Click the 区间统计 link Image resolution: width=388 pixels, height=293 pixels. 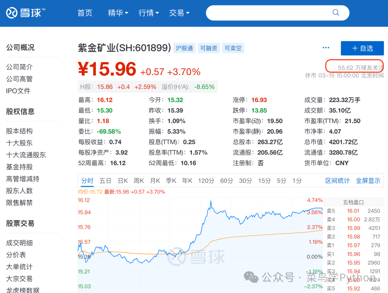(x=337, y=181)
